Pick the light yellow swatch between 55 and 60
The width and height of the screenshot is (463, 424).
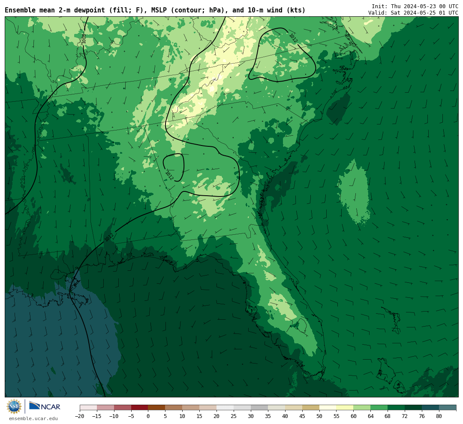(345, 408)
